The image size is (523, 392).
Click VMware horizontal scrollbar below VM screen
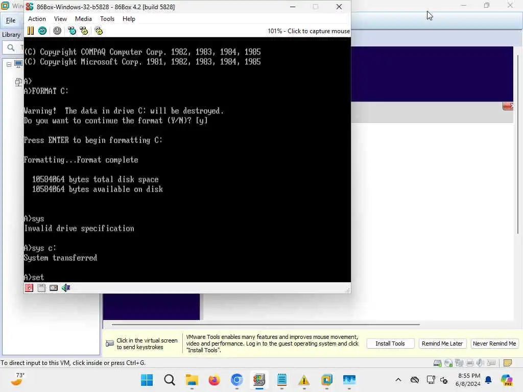pyautogui.click(x=266, y=324)
